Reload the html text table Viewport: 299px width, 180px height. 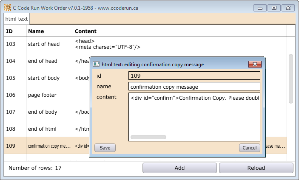click(256, 168)
